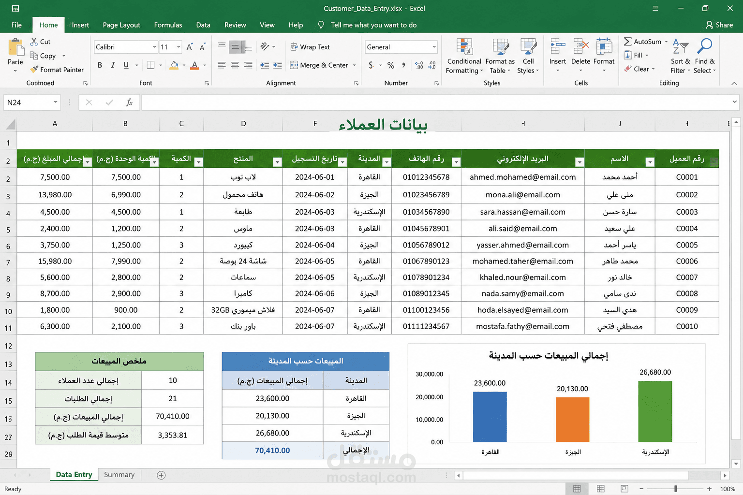Open the font size dropdown

(x=178, y=47)
